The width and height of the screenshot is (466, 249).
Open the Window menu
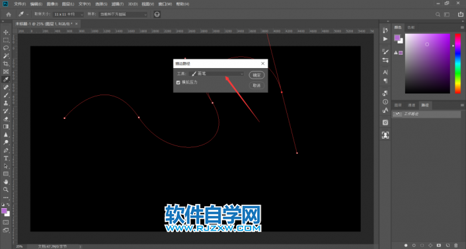pos(165,4)
